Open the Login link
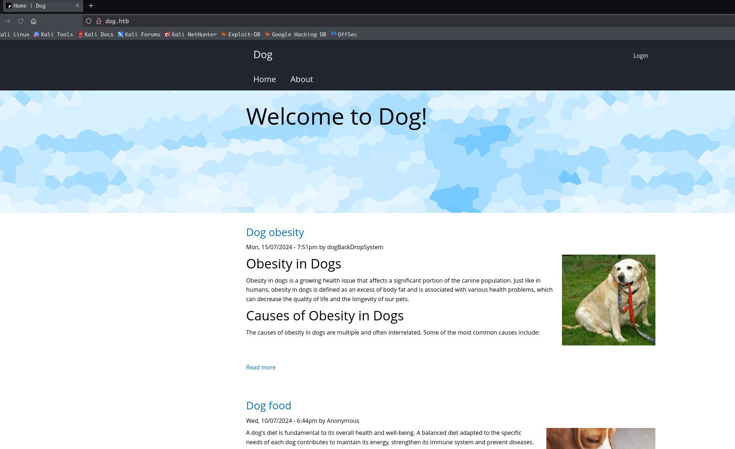735x449 pixels. pyautogui.click(x=640, y=56)
